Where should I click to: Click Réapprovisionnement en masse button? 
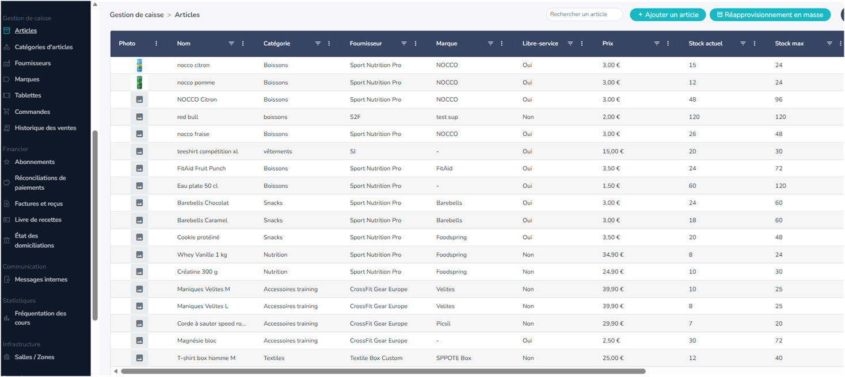(770, 15)
